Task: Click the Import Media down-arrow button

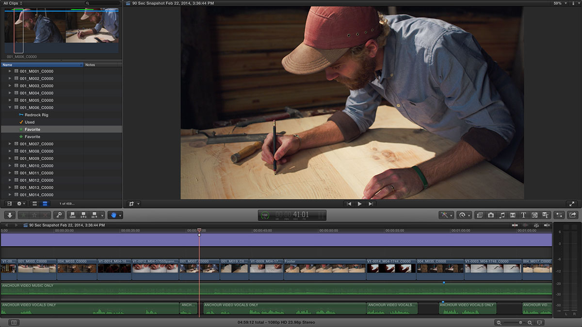Action: point(10,215)
